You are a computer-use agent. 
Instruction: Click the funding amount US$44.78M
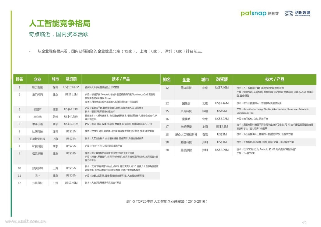(71, 117)
